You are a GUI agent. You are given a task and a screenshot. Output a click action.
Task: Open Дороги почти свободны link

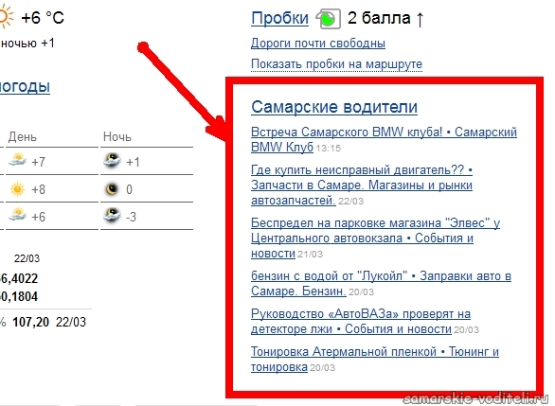coord(318,44)
